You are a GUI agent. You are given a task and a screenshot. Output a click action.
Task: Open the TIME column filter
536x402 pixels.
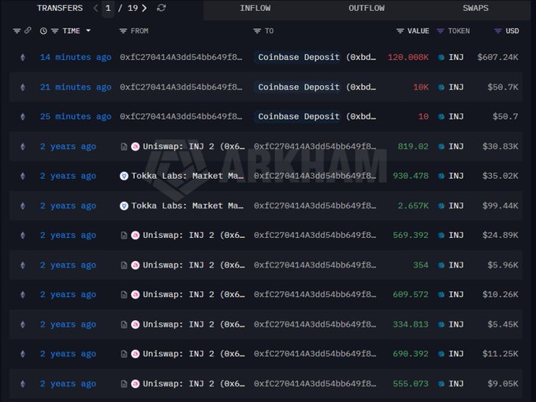point(54,31)
